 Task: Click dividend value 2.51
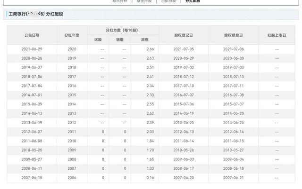pyautogui.click(x=150, y=68)
